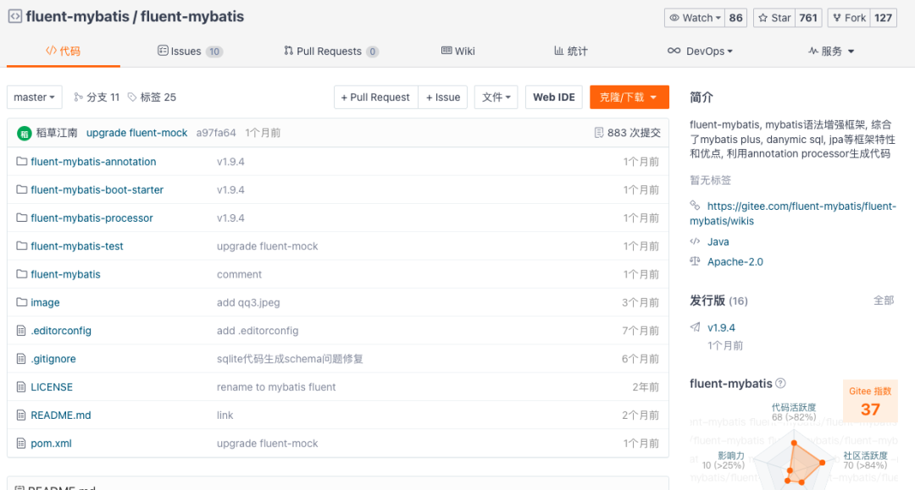This screenshot has height=490, width=915.
Task: Expand the DevOps menu
Action: [x=701, y=52]
